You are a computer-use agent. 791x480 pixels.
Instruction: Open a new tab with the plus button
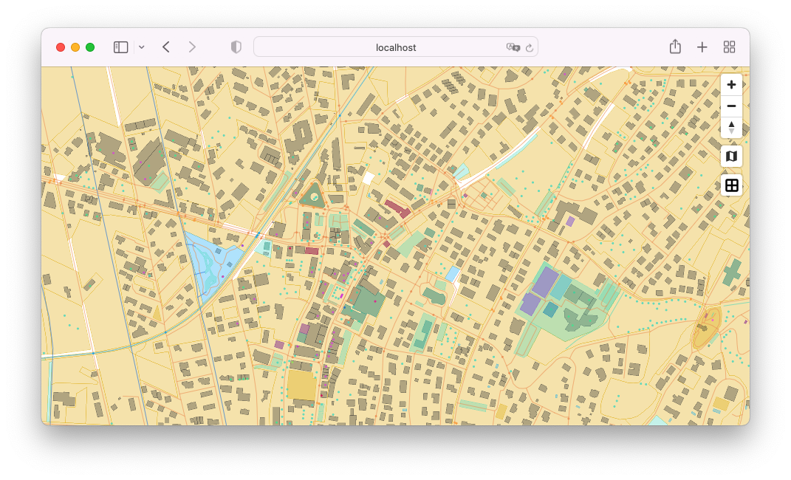(x=702, y=47)
